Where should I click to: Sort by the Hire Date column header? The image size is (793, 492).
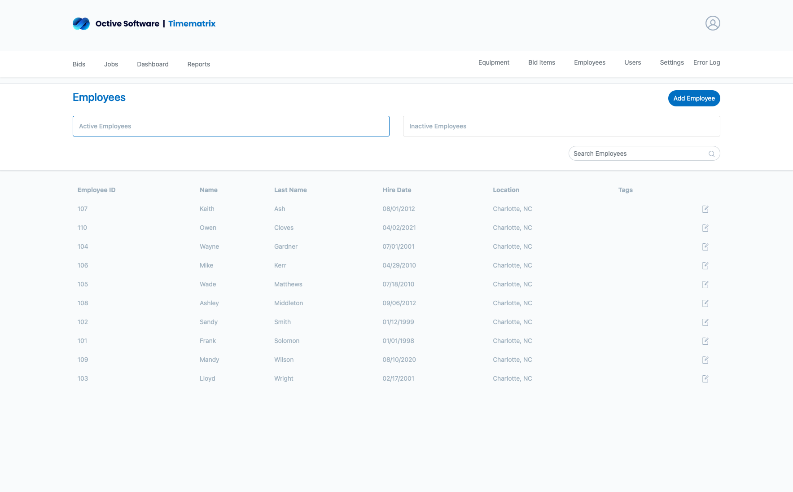pyautogui.click(x=397, y=190)
